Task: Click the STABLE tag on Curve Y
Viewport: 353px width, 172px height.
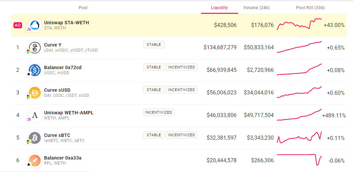Action: pyautogui.click(x=154, y=45)
